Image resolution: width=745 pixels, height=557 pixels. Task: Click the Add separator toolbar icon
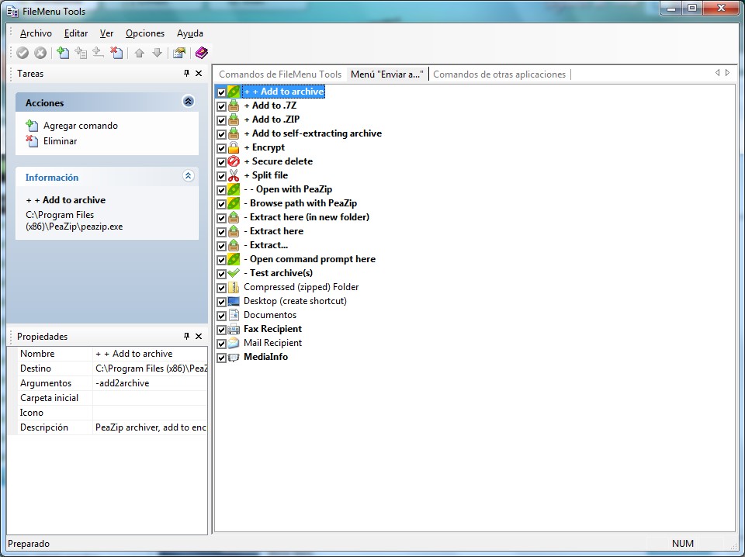(99, 53)
